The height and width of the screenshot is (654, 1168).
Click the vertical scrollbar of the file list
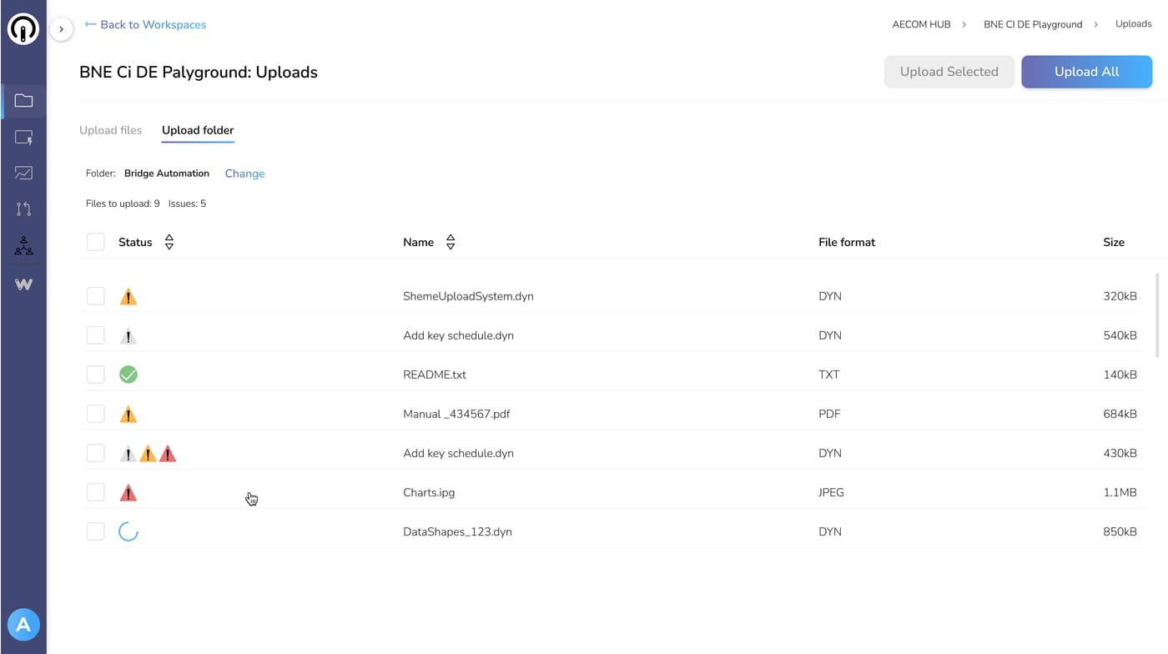click(x=1156, y=315)
